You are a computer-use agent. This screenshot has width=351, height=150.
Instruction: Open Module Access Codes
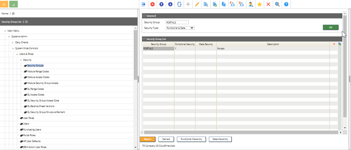[38, 77]
